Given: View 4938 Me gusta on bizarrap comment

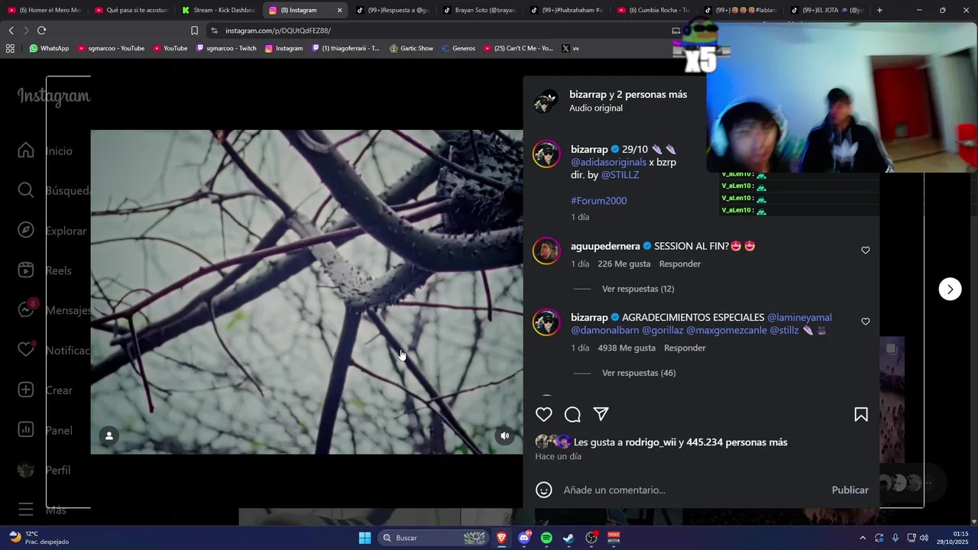Looking at the screenshot, I should point(627,348).
